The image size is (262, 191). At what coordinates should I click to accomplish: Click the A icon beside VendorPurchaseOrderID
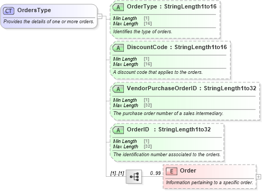pos(118,89)
